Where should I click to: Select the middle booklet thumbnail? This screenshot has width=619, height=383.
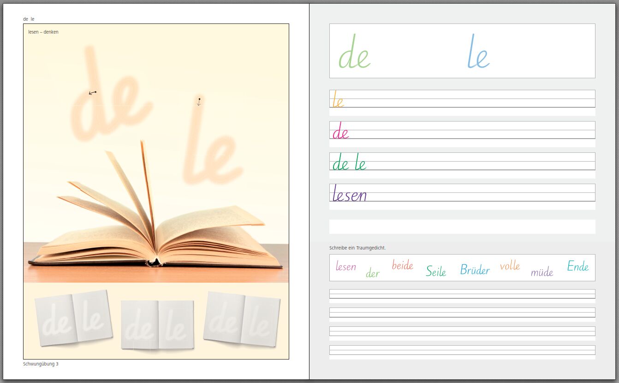pyautogui.click(x=157, y=325)
